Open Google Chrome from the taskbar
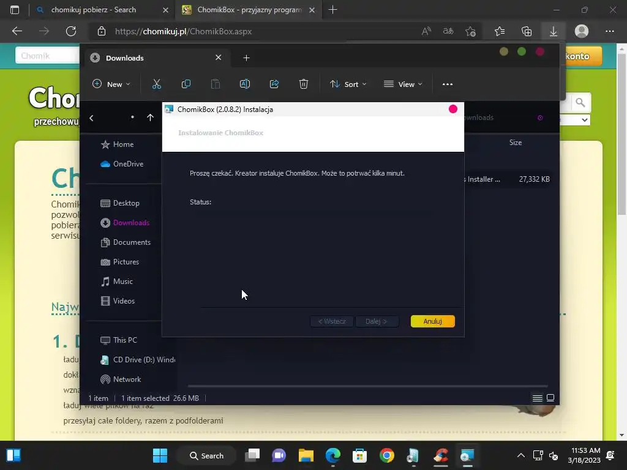The image size is (627, 470). pyautogui.click(x=387, y=455)
